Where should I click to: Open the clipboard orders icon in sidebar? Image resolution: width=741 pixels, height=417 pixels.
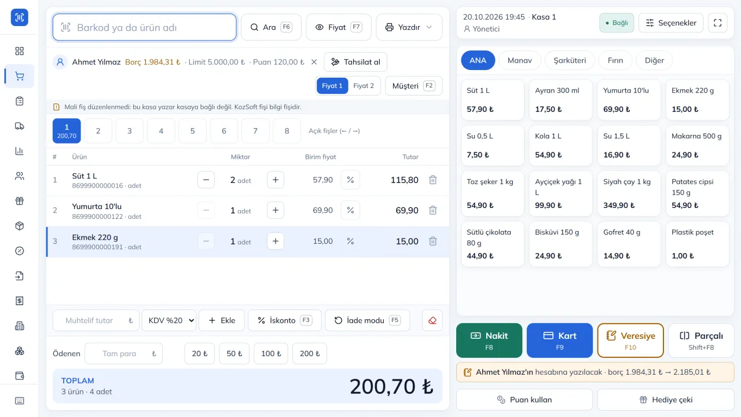coord(20,101)
